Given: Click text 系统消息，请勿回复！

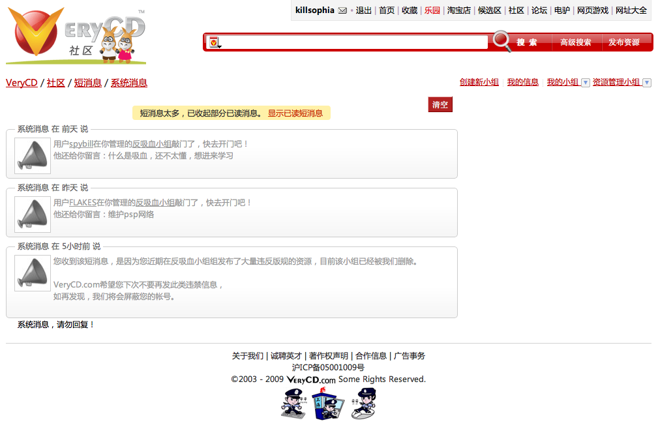Looking at the screenshot, I should pos(55,325).
